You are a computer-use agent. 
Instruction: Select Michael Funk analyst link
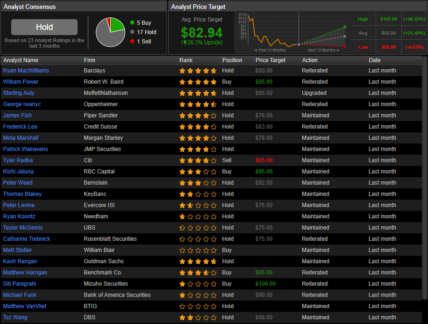coord(20,295)
